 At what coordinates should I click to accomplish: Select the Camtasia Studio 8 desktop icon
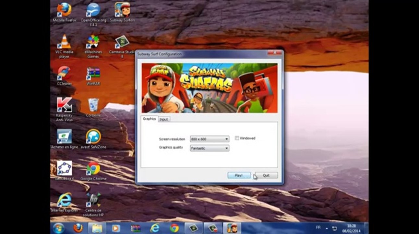click(x=122, y=46)
